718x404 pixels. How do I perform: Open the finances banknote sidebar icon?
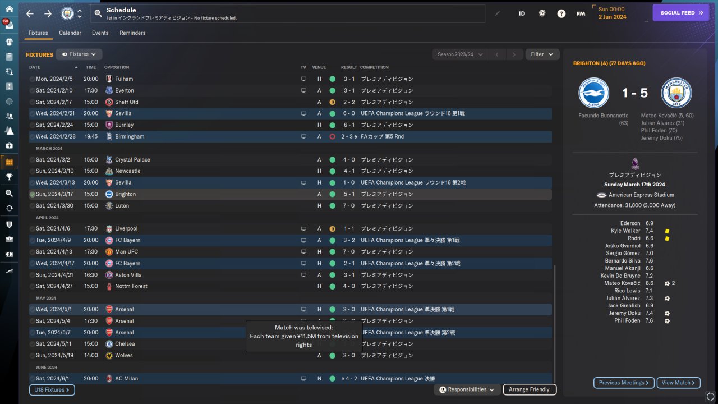click(9, 254)
